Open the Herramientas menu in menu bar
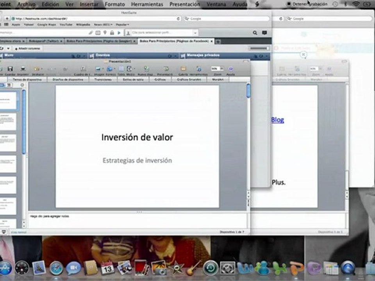375x281 pixels. pyautogui.click(x=147, y=4)
